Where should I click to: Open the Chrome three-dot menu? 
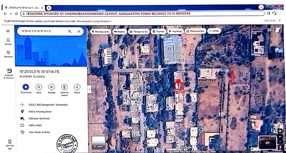tap(280, 13)
